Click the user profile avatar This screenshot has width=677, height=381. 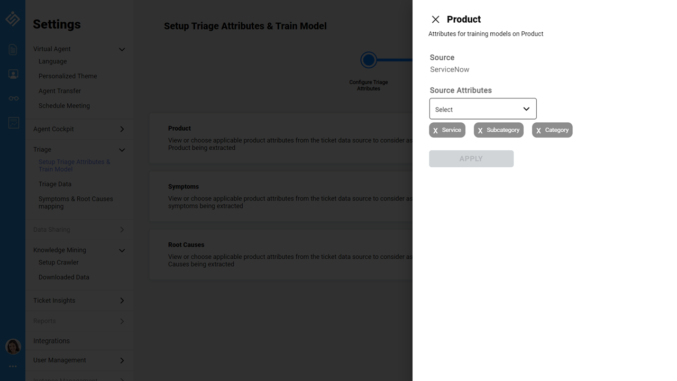click(13, 347)
